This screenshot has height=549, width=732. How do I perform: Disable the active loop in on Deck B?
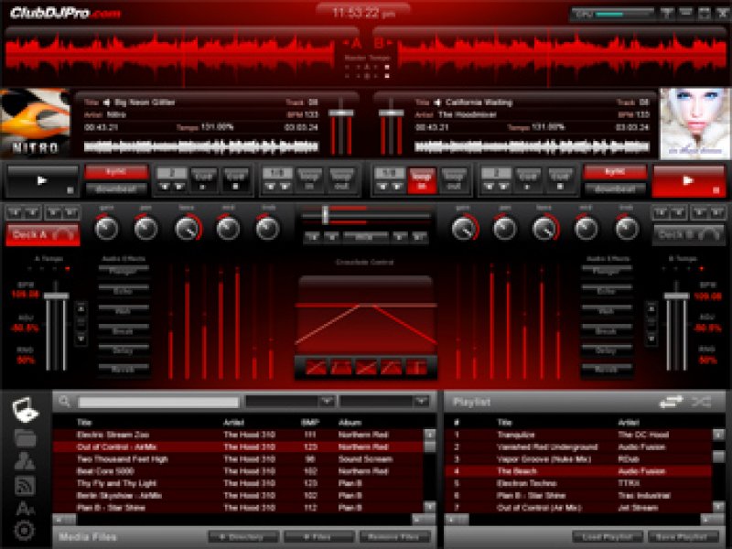pos(422,180)
